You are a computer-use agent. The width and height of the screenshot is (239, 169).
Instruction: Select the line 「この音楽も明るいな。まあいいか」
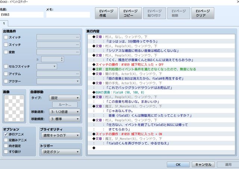161,101
